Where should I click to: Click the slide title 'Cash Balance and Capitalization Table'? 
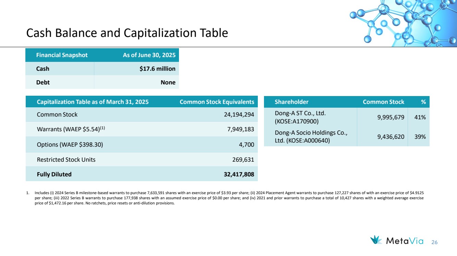(x=127, y=33)
